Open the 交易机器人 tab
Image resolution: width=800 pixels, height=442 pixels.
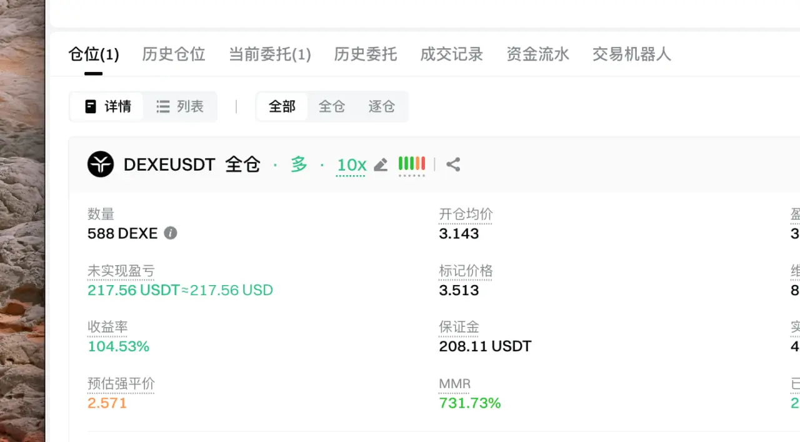pyautogui.click(x=632, y=54)
